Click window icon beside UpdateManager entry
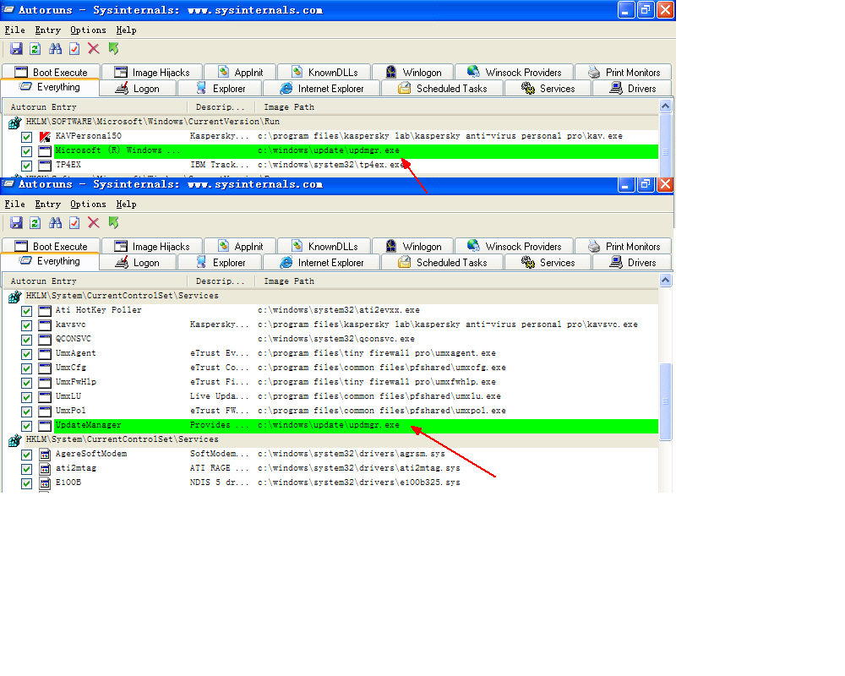Image resolution: width=845 pixels, height=676 pixels. [x=45, y=426]
